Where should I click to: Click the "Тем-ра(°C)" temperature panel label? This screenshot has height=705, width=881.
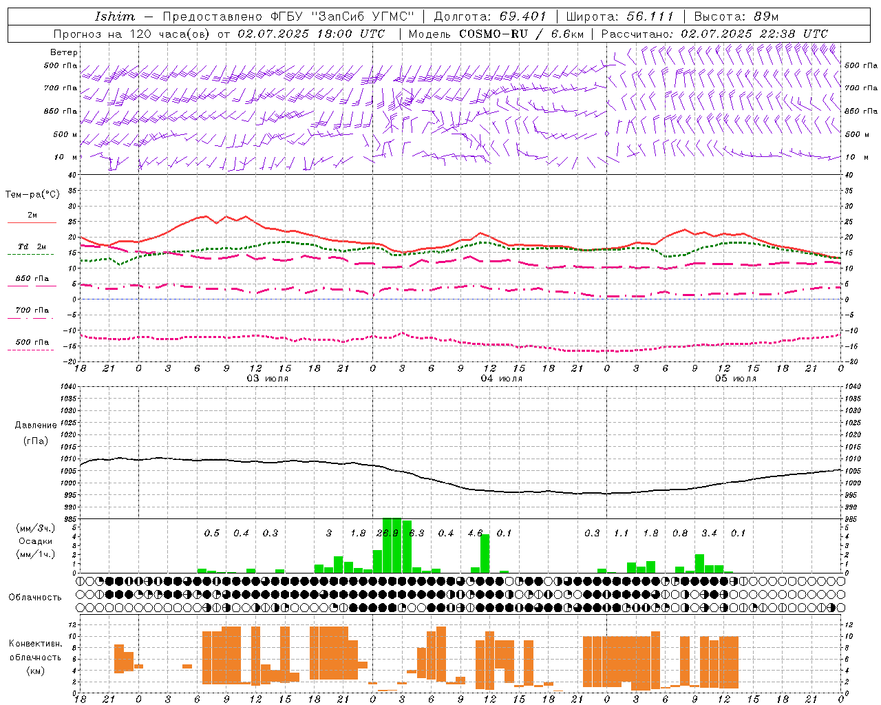coord(32,195)
